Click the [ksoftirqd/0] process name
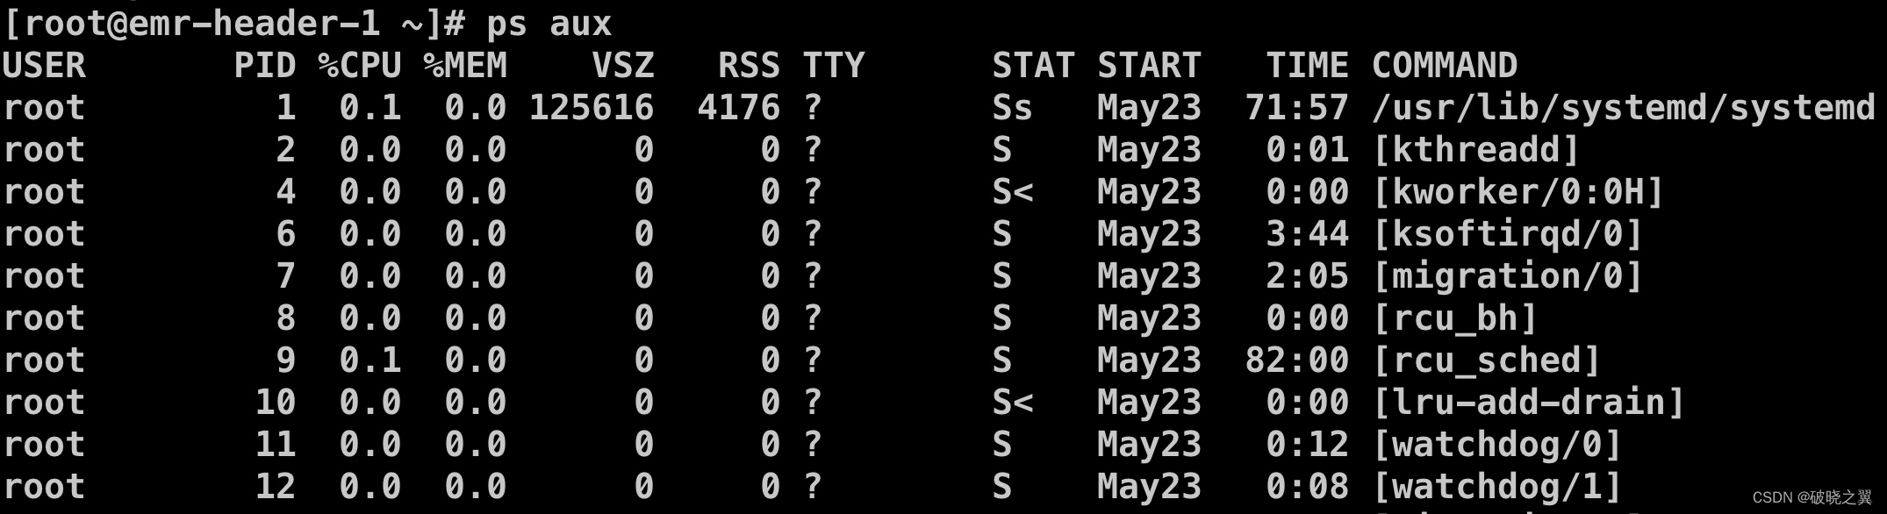 pyautogui.click(x=1507, y=234)
